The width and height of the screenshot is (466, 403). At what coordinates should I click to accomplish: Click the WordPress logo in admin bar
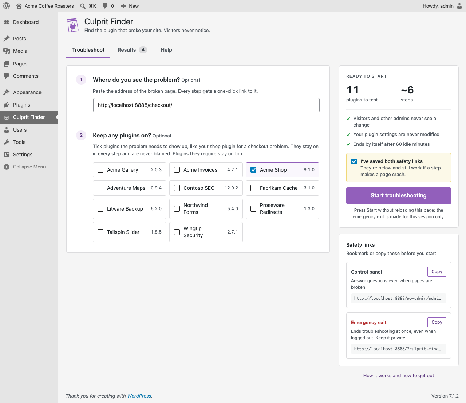click(x=6, y=6)
